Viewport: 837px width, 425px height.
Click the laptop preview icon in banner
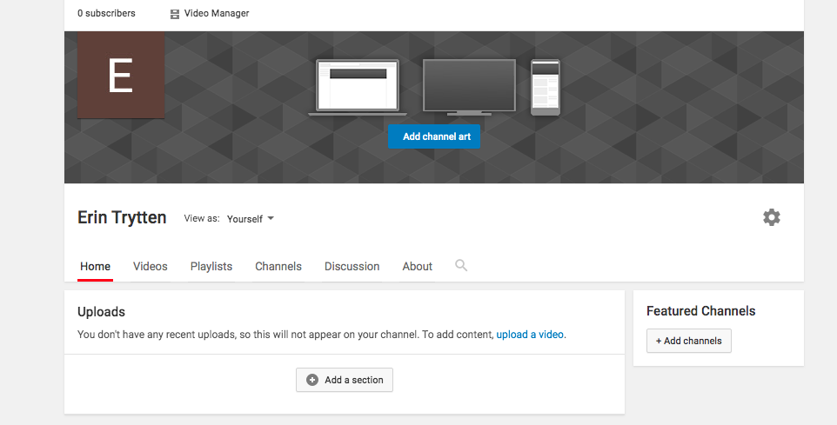coord(357,87)
